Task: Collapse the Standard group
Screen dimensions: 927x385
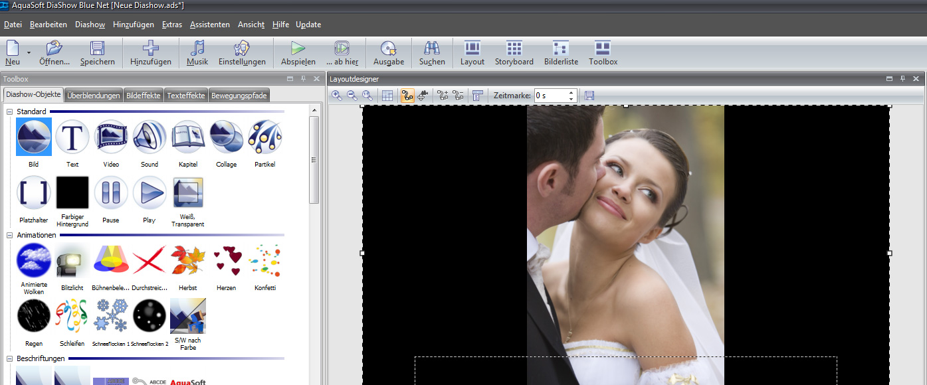Action: [x=10, y=112]
